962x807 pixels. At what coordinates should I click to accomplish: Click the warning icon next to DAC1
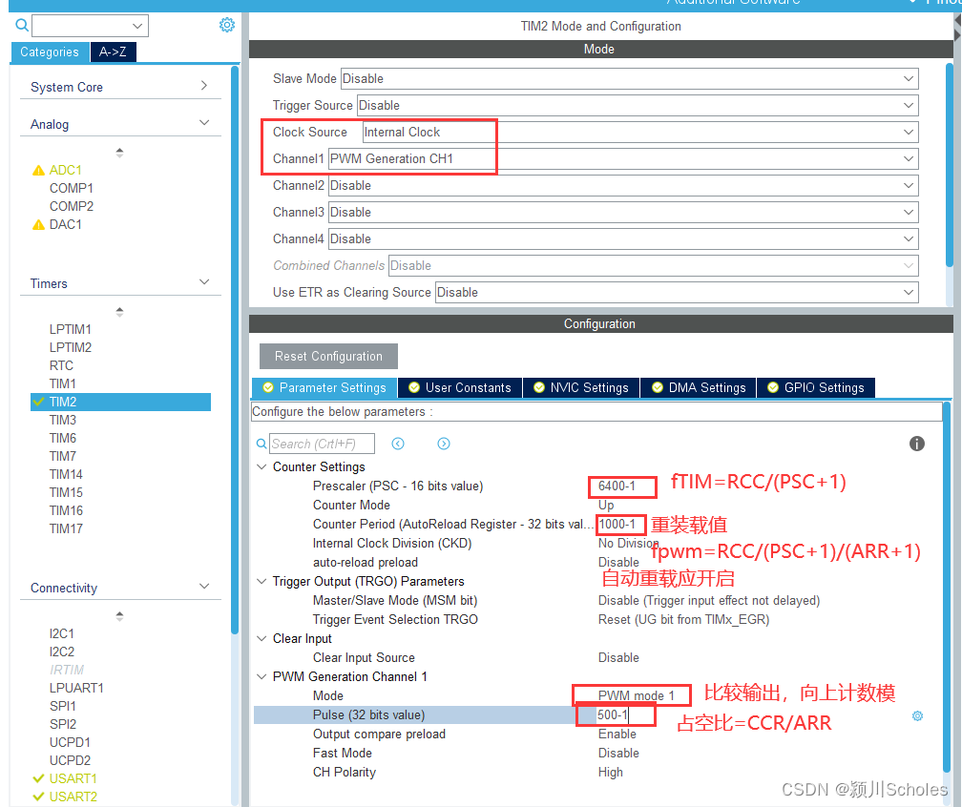[38, 224]
